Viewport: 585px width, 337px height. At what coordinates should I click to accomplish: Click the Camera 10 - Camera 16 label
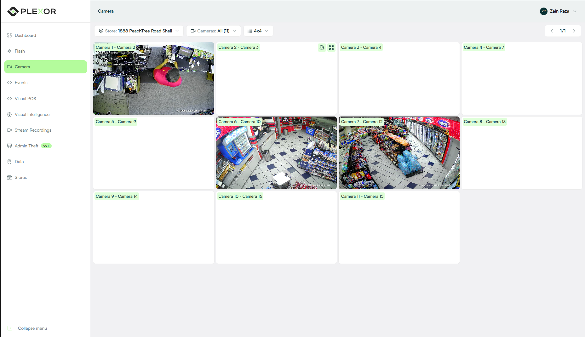[240, 196]
